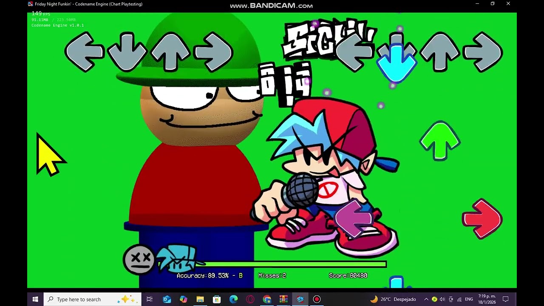Close the Friday Night Funkin' window
Screen dimensions: 544x306
[x=508, y=4]
